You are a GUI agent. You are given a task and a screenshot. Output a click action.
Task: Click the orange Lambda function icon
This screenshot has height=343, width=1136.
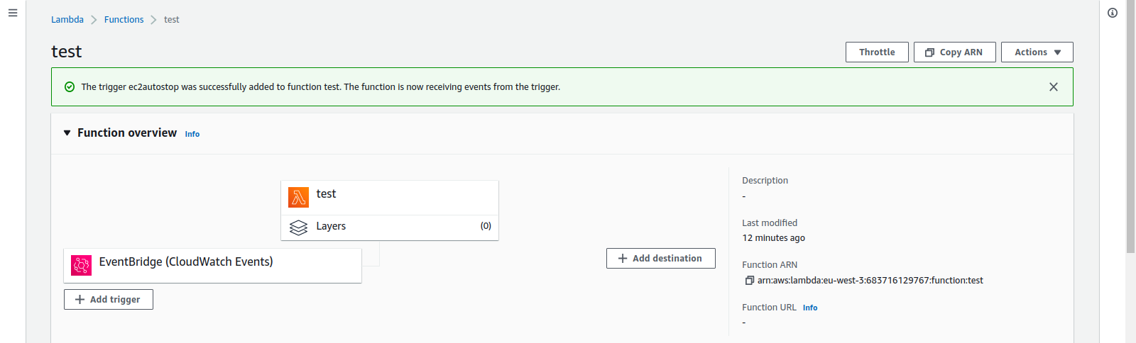click(x=298, y=197)
